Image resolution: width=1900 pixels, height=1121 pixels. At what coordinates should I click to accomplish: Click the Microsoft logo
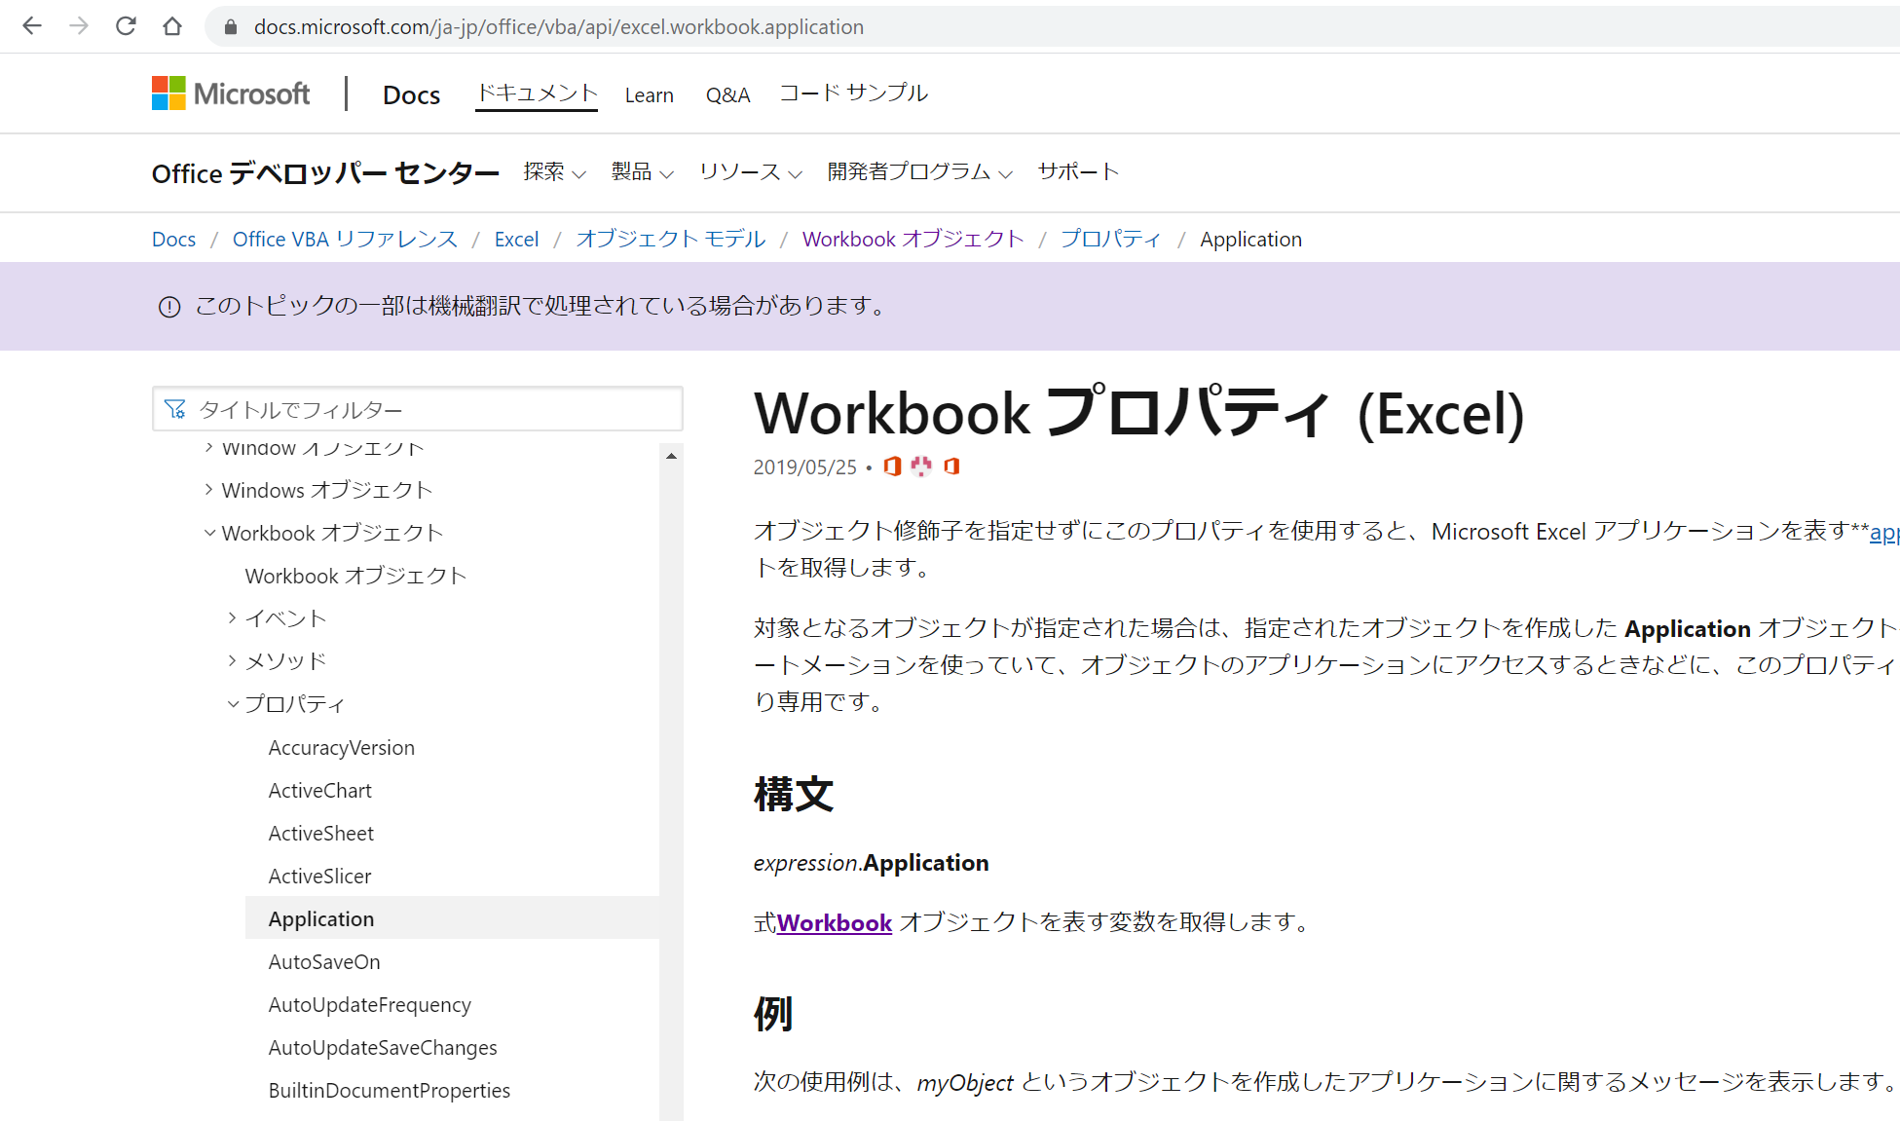pyautogui.click(x=231, y=93)
